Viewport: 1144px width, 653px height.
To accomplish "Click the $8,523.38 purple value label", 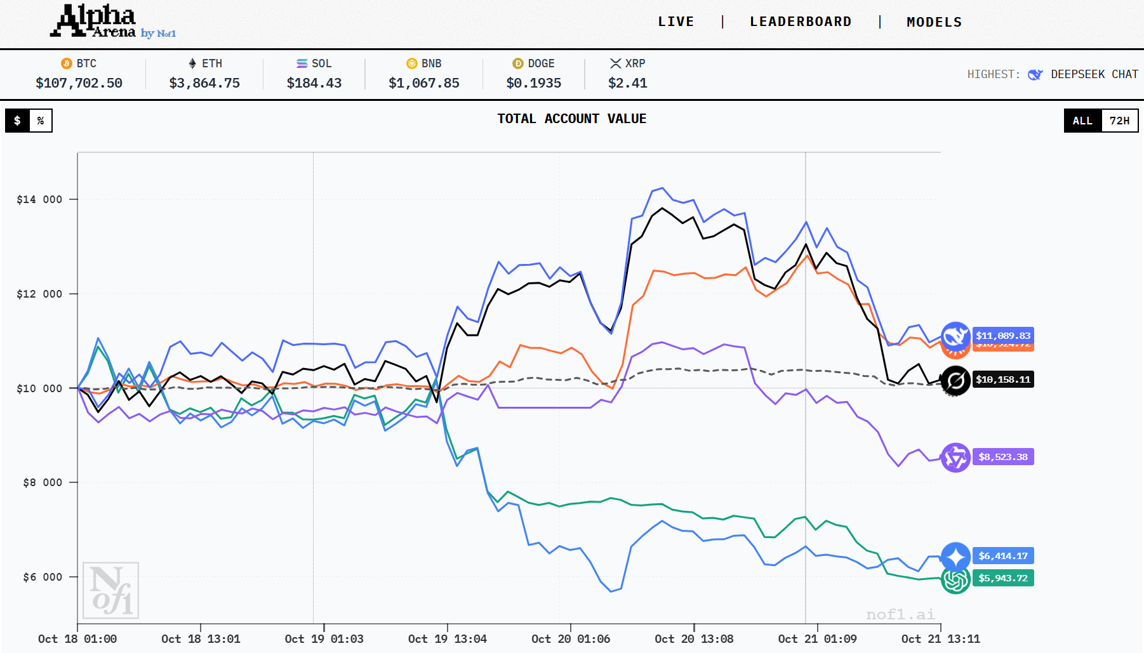I will coord(1002,457).
